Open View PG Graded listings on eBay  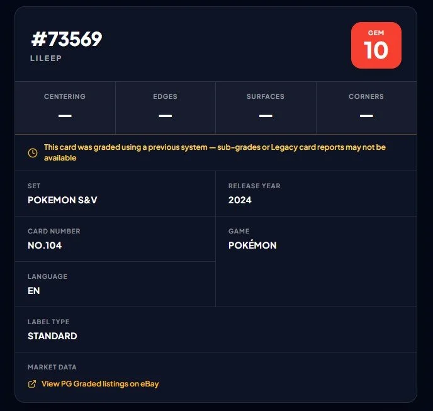(100, 384)
